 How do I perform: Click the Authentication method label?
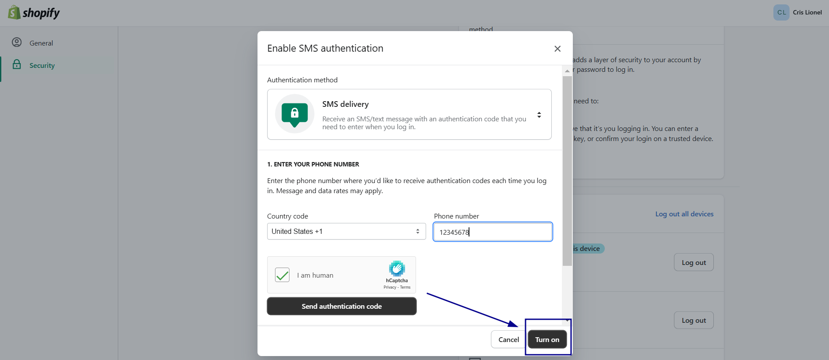(x=302, y=80)
